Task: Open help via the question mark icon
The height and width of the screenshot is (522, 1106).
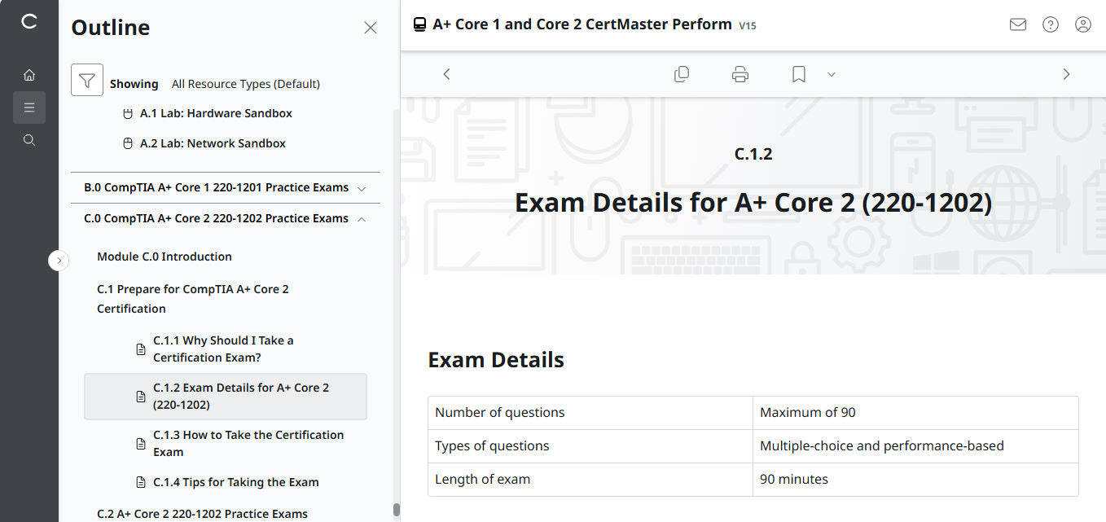Action: (x=1050, y=24)
